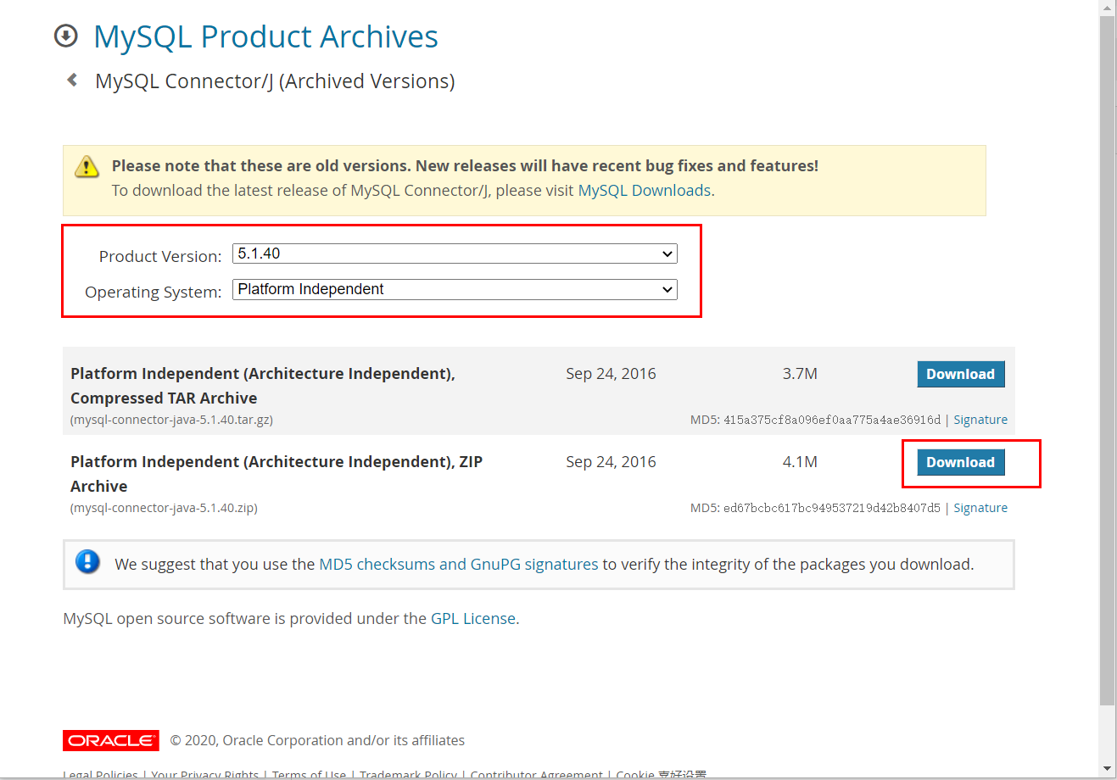
Task: Click filename mysql-connector-java-5.1.40.zip text
Action: pyautogui.click(x=164, y=508)
